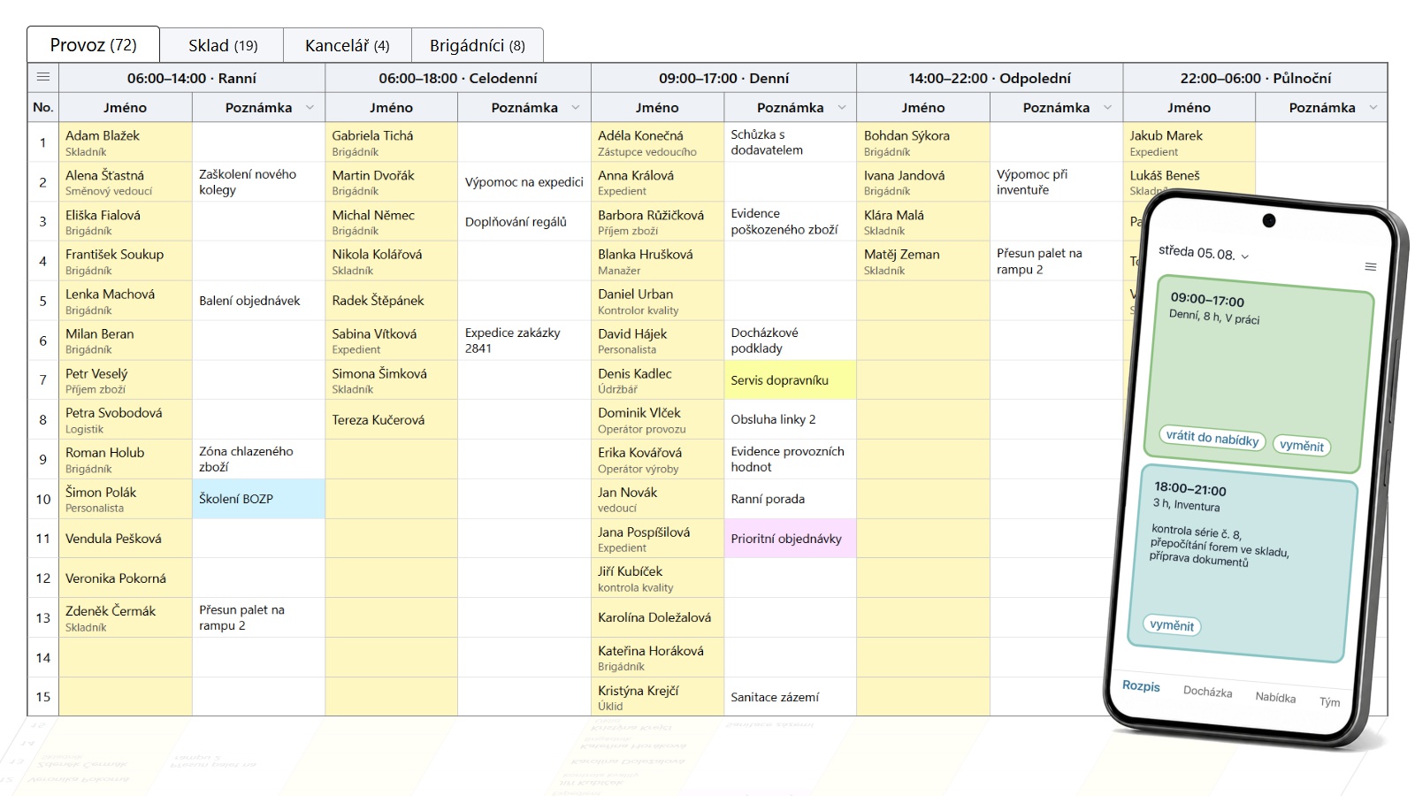Click the note "Zaškolení nového kolegy"
Image resolution: width=1415 pixels, height=796 pixels.
coord(258,182)
